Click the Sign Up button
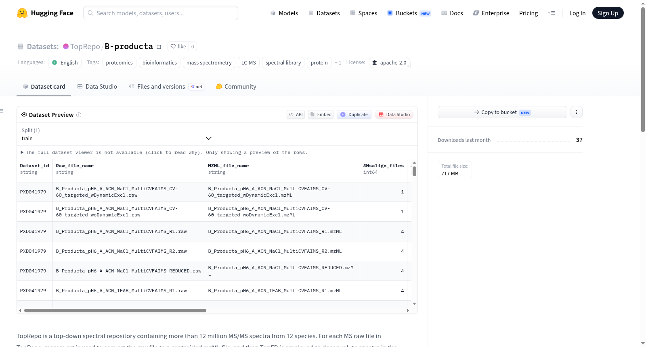646x347 pixels. click(608, 13)
